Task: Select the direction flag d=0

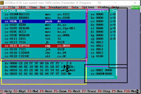Action: tap(113, 39)
